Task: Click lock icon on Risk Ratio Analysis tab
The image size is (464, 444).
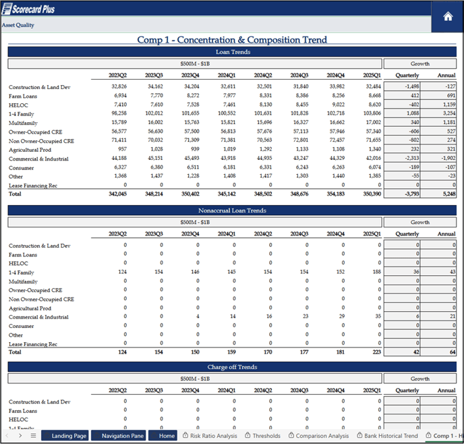Action: coord(185,435)
